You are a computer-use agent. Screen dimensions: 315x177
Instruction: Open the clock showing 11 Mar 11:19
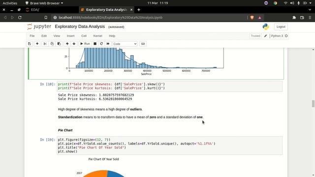(x=157, y=3)
